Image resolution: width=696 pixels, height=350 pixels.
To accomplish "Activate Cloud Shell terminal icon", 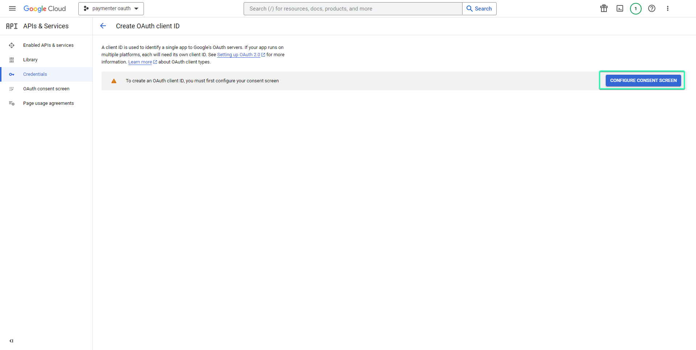I will click(620, 8).
